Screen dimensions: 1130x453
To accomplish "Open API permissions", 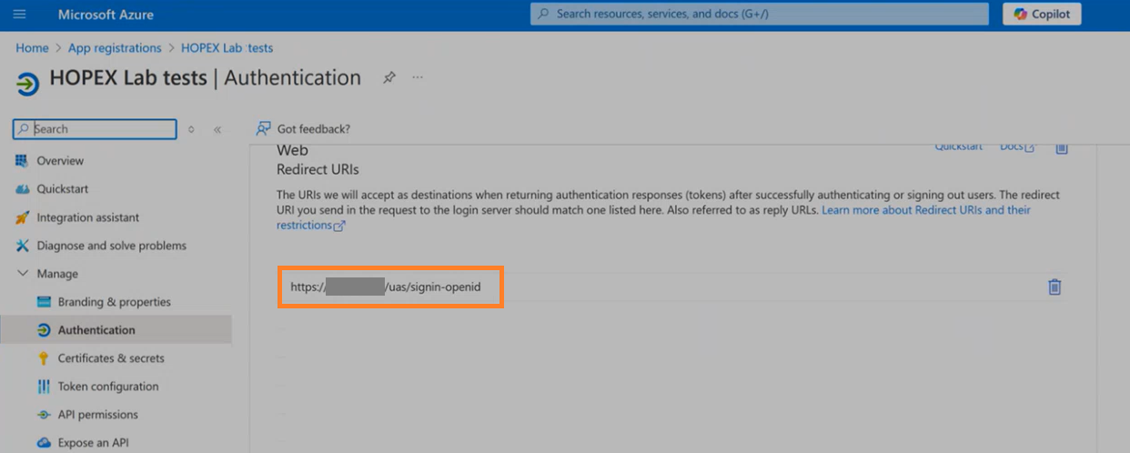I will point(98,415).
